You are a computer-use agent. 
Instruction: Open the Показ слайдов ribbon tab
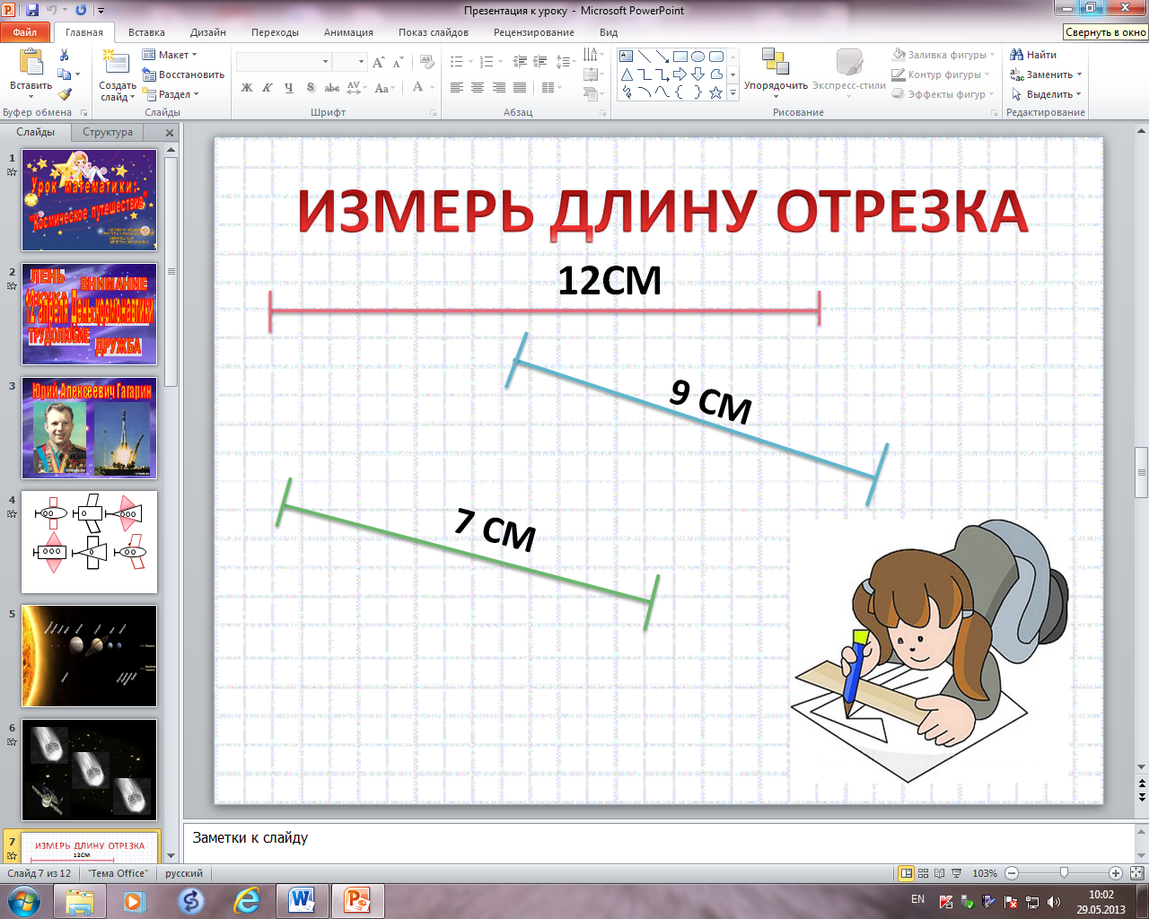(434, 32)
